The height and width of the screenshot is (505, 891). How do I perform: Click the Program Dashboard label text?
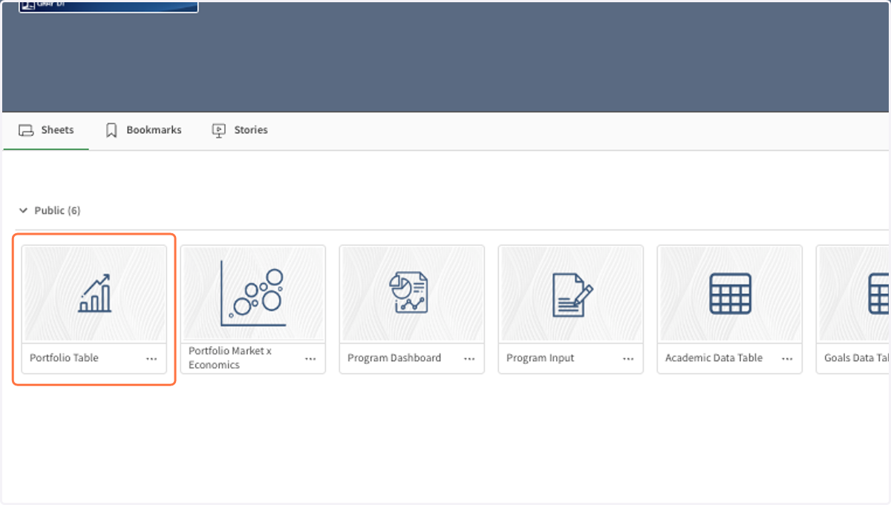pyautogui.click(x=394, y=358)
